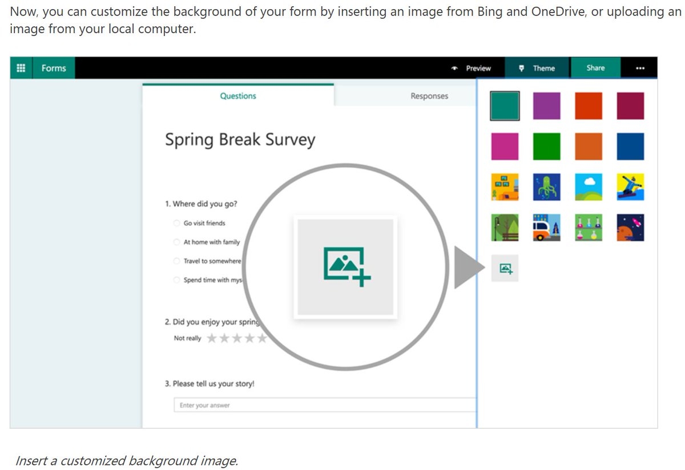Click '3. Please tell us your story!'
This screenshot has height=470, width=685.
209,383
